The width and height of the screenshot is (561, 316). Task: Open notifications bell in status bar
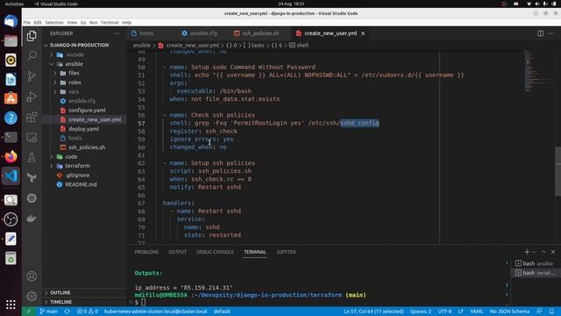(551, 312)
